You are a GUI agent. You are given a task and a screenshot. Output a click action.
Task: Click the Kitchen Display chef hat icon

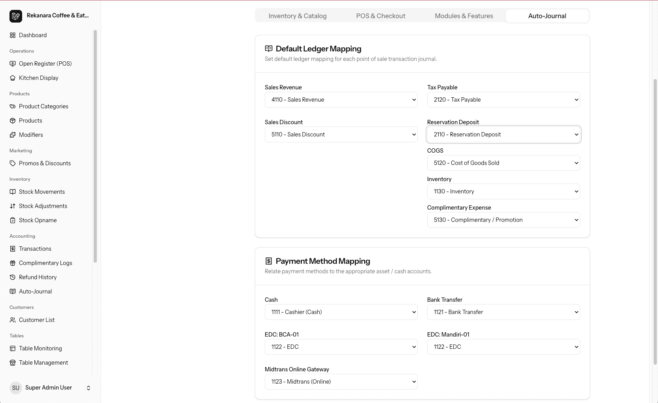(x=13, y=78)
